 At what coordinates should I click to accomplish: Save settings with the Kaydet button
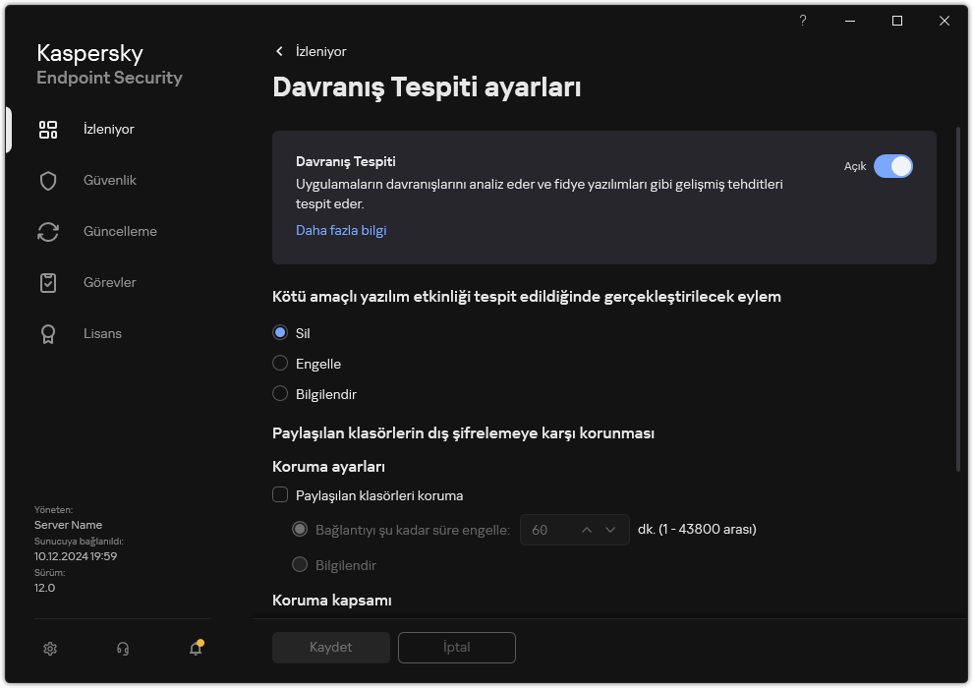coord(330,648)
